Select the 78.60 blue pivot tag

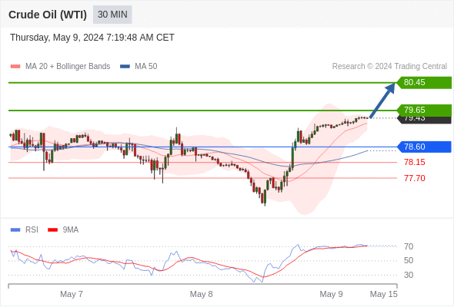[424, 147]
